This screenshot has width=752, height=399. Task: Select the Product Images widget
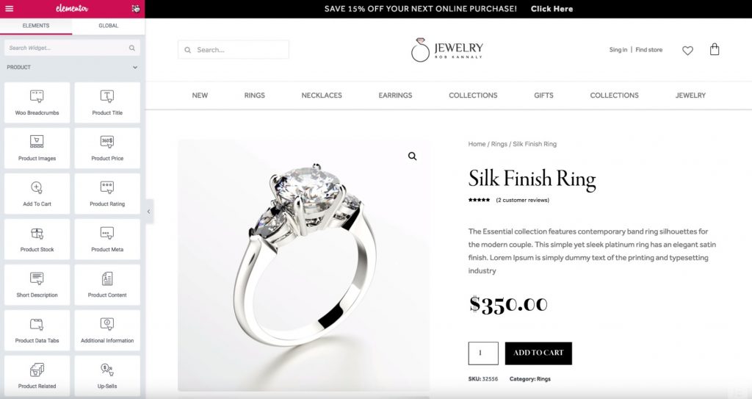(37, 148)
